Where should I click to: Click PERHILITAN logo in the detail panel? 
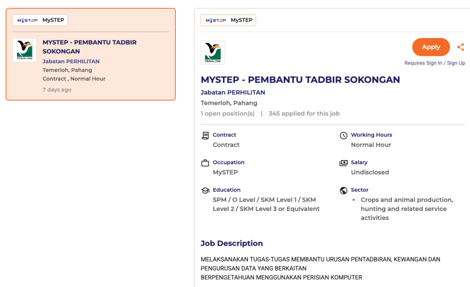[x=213, y=53]
